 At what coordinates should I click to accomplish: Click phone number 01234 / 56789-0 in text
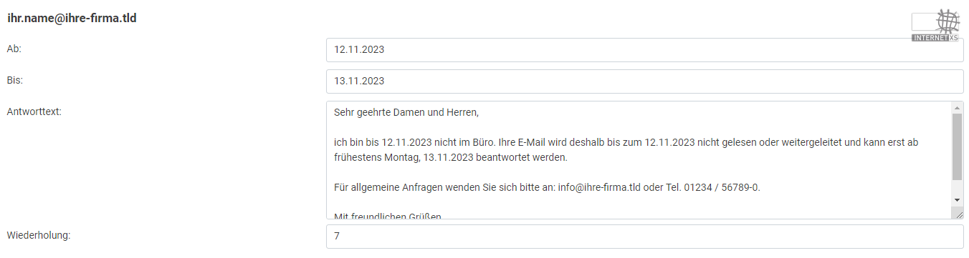(x=722, y=187)
